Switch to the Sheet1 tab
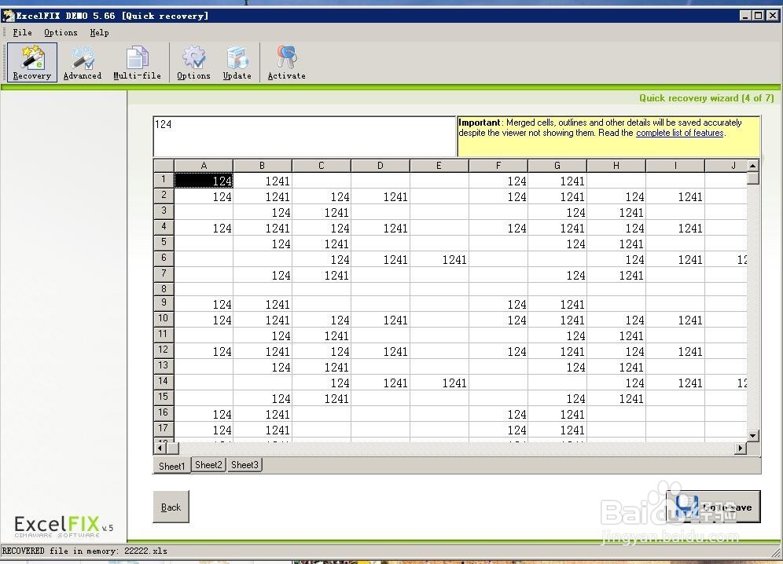This screenshot has height=564, width=783. coord(172,466)
